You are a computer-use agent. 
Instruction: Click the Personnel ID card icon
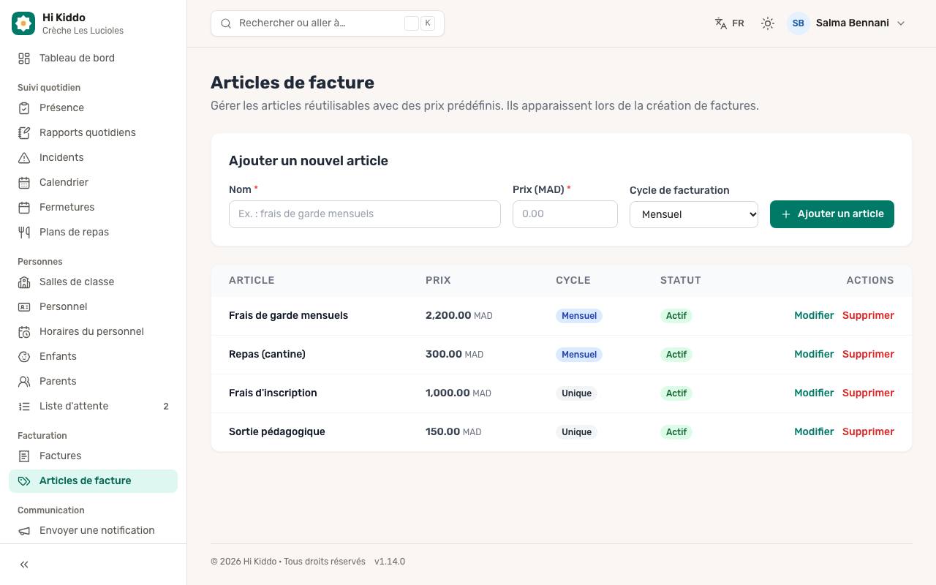24,307
